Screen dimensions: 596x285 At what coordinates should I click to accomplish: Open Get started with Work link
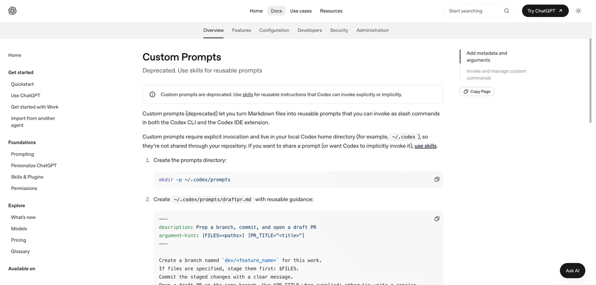(35, 107)
